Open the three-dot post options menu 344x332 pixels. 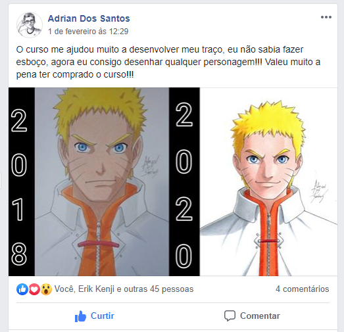click(326, 17)
